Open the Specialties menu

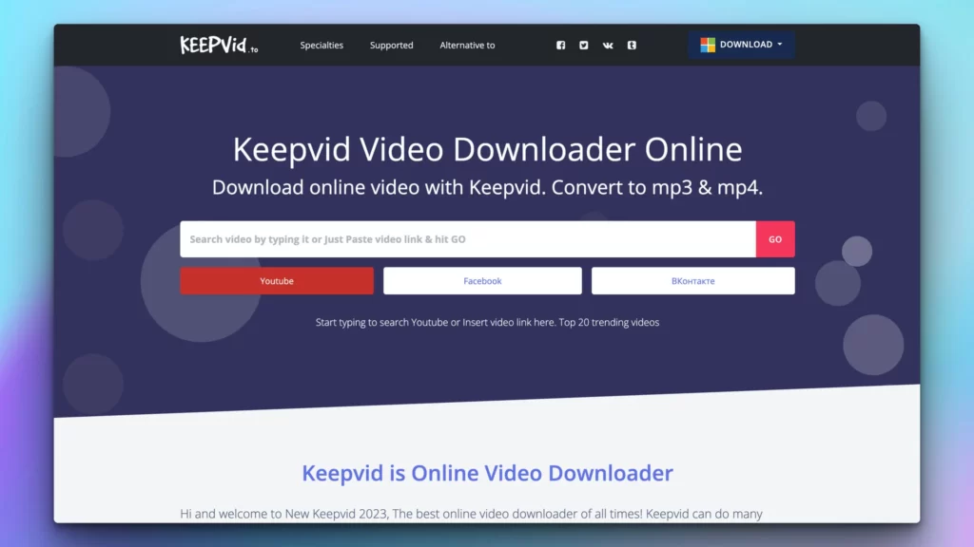(x=321, y=46)
